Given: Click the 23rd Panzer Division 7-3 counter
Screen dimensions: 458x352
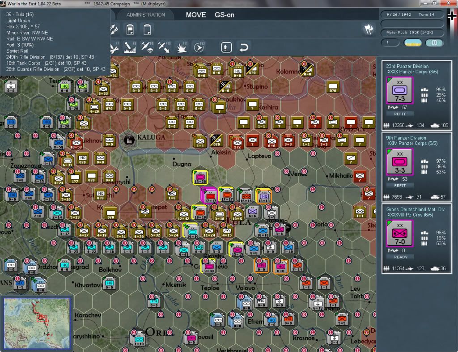Looking at the screenshot, I should tap(400, 90).
